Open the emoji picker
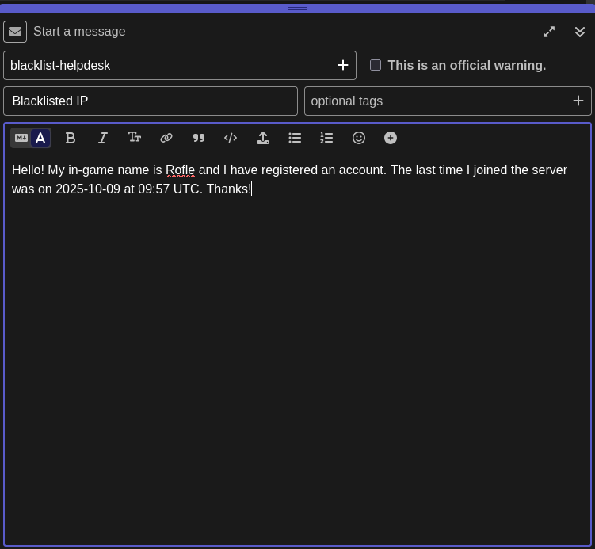This screenshot has height=549, width=595. click(359, 138)
